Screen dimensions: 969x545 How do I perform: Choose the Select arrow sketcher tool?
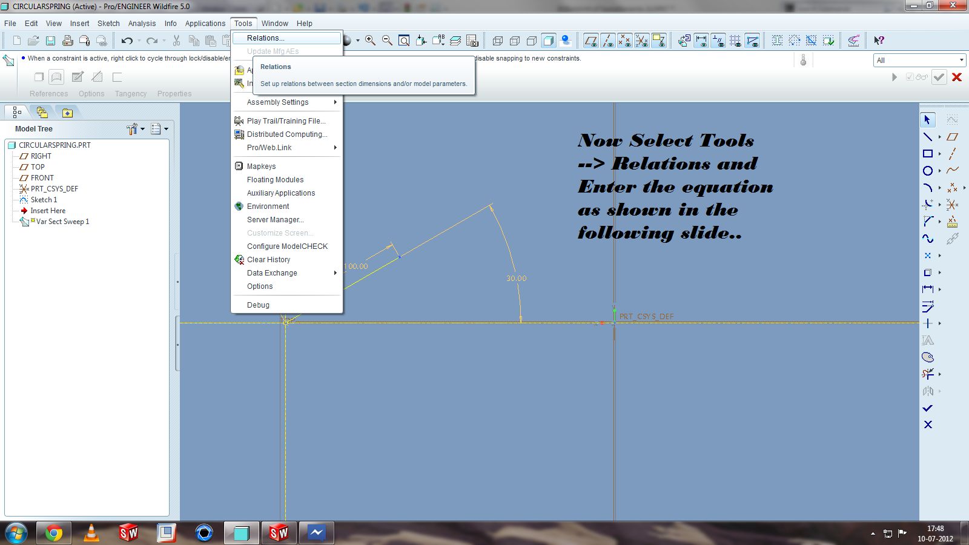pyautogui.click(x=928, y=120)
